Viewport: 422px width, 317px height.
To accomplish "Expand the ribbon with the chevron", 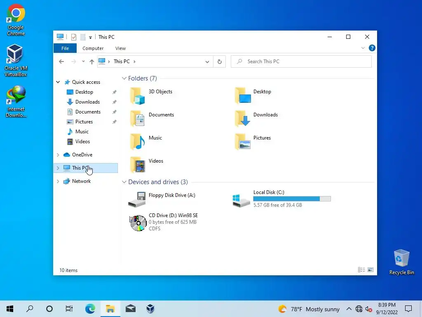I will [363, 48].
